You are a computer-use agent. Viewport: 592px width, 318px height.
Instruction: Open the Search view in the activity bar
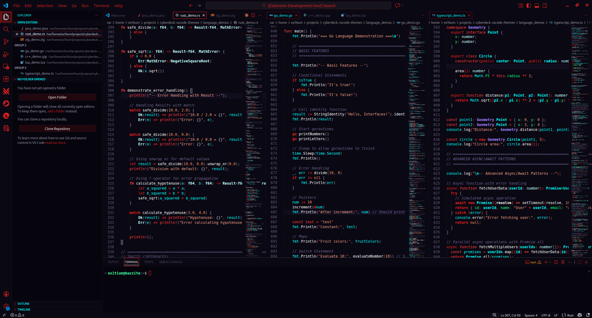click(x=6, y=29)
